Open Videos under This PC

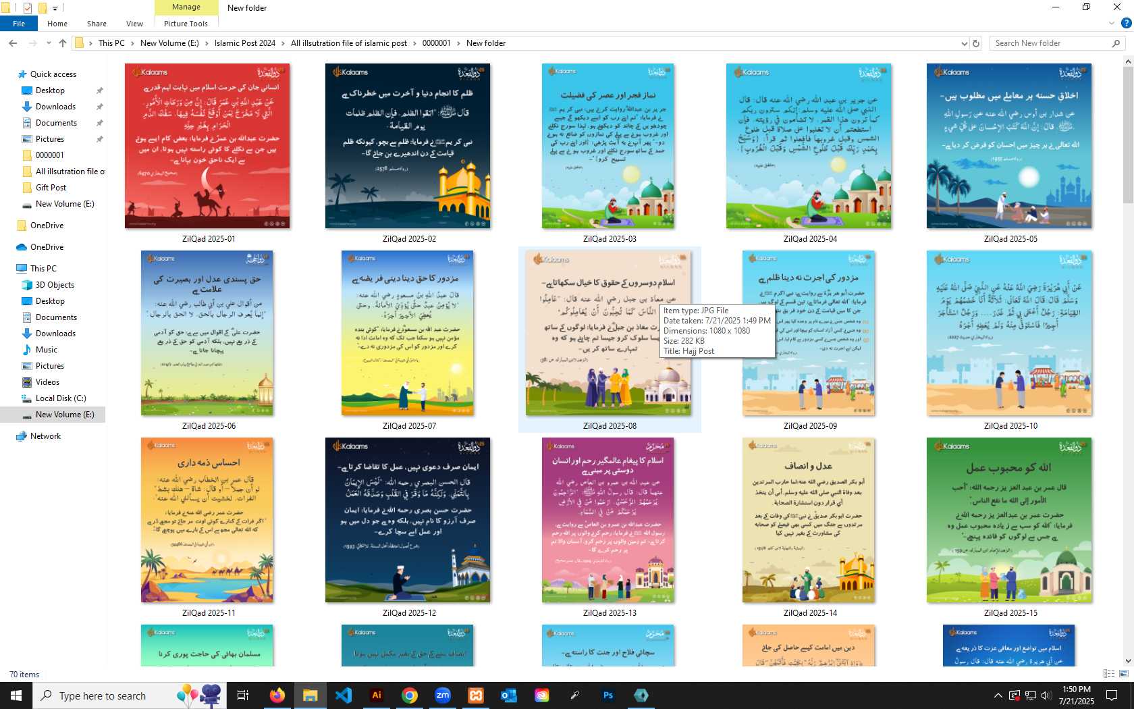pyautogui.click(x=47, y=382)
